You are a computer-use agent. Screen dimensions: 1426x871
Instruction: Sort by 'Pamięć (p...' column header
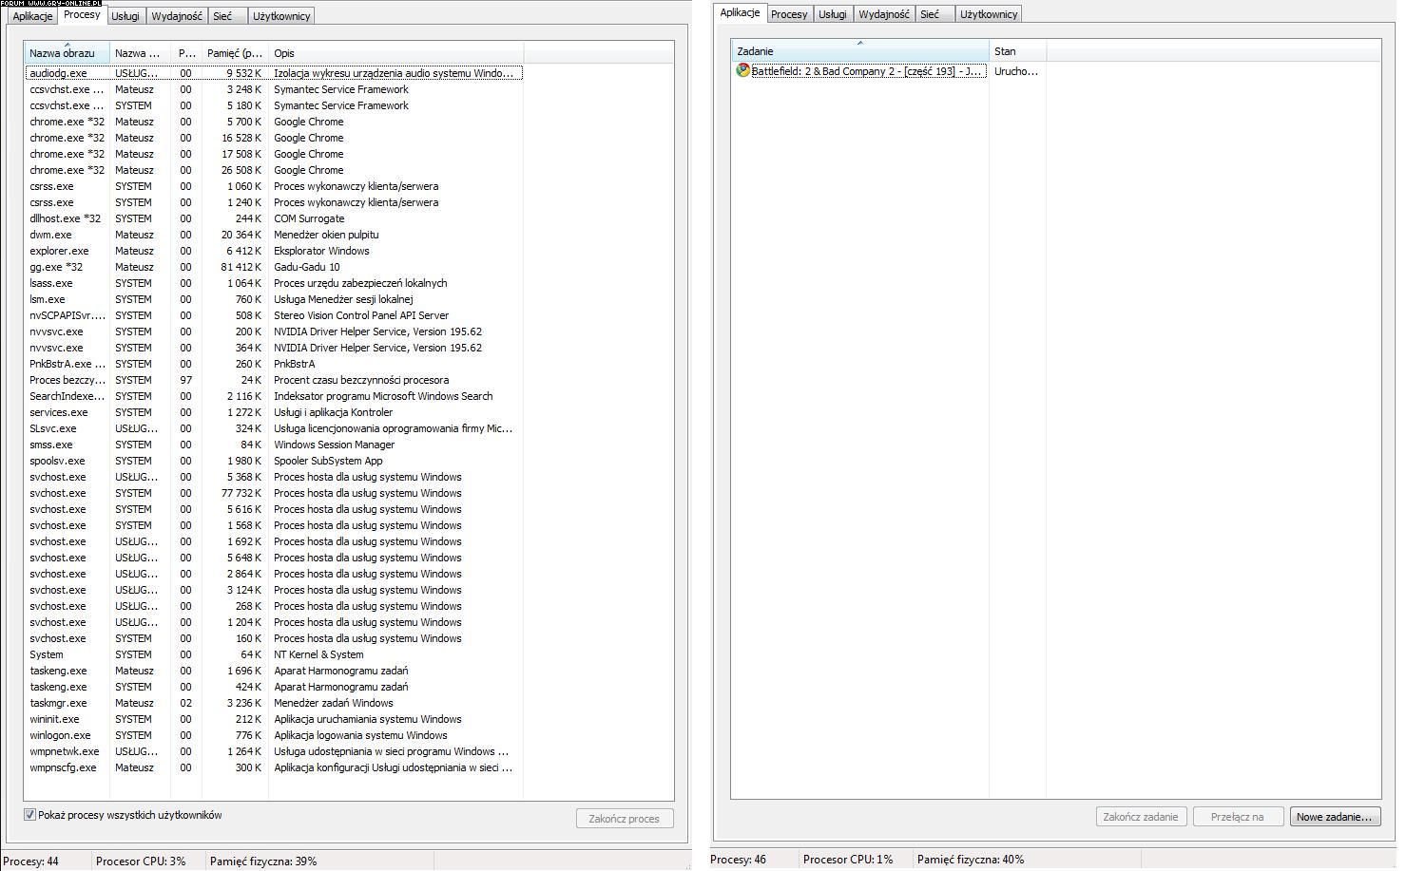[235, 53]
